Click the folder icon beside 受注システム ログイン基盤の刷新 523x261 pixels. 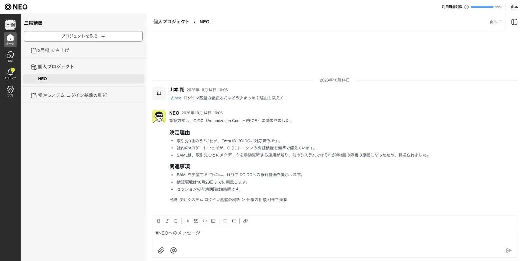coord(34,96)
